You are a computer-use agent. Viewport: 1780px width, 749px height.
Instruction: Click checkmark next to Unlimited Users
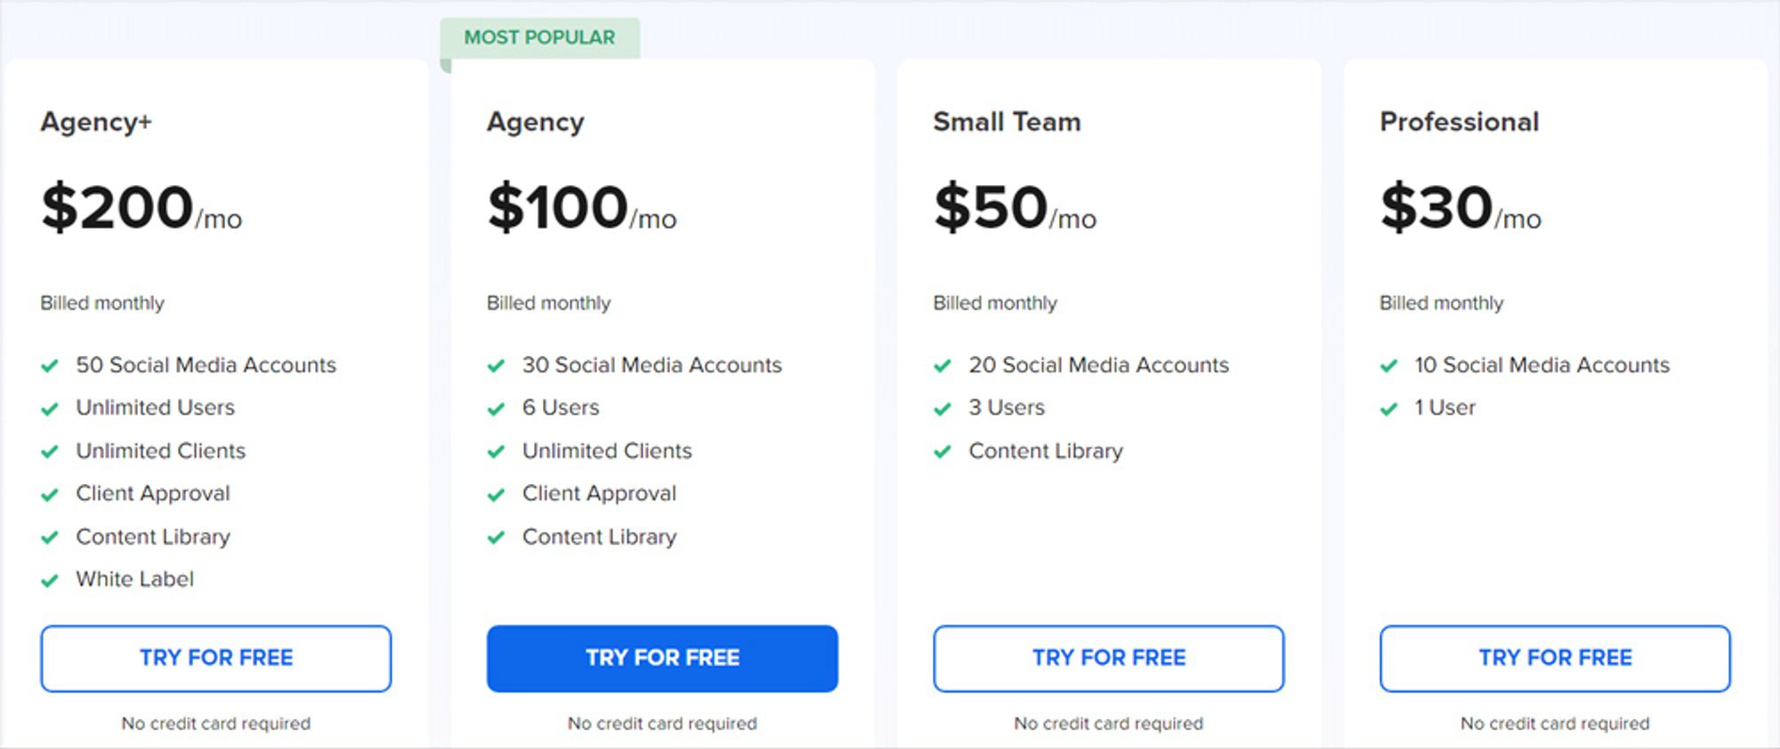pyautogui.click(x=50, y=409)
